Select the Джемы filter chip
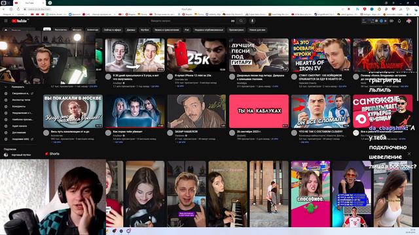This screenshot has width=419, height=235. click(x=131, y=30)
